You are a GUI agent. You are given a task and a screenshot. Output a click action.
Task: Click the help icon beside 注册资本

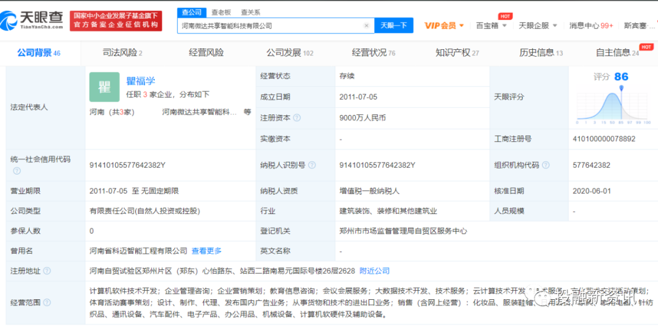[x=297, y=118]
